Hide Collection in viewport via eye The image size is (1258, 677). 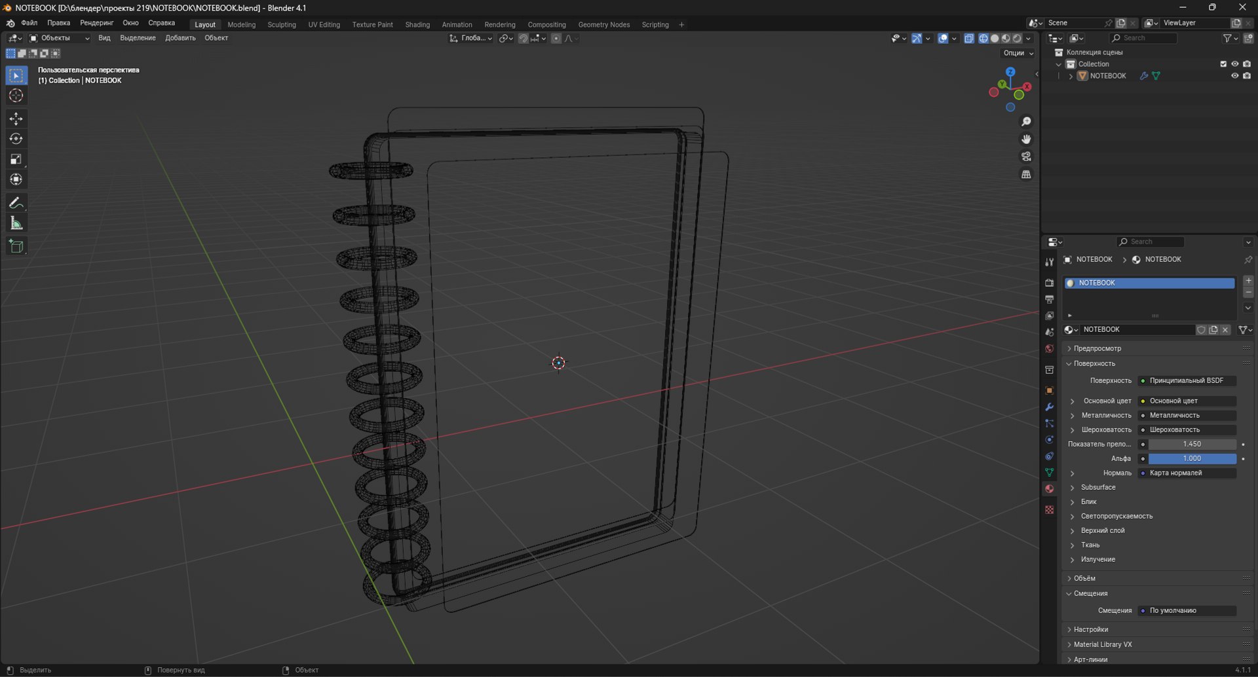(x=1234, y=64)
